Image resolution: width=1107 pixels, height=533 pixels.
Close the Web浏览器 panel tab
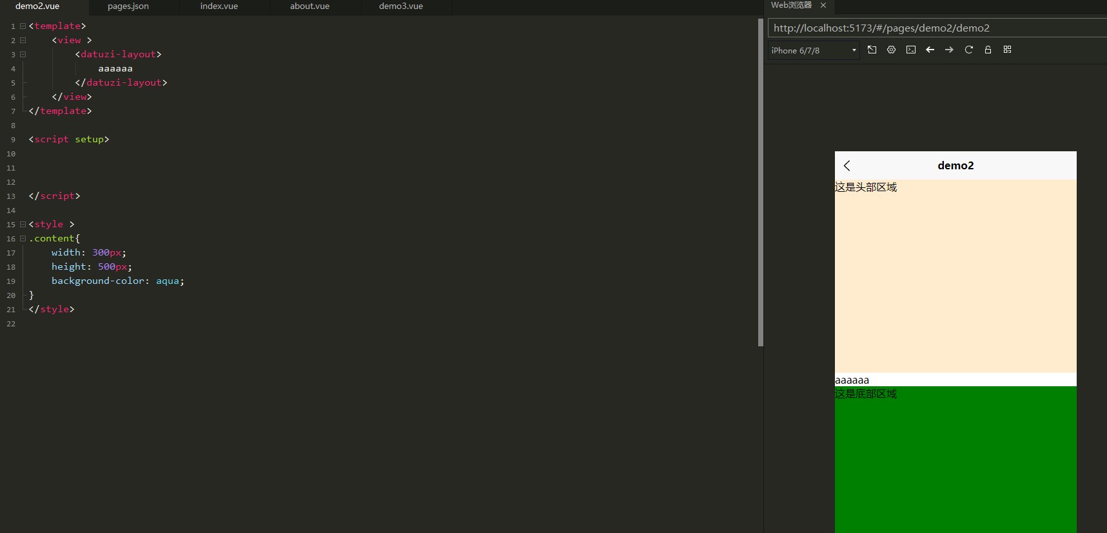point(823,5)
